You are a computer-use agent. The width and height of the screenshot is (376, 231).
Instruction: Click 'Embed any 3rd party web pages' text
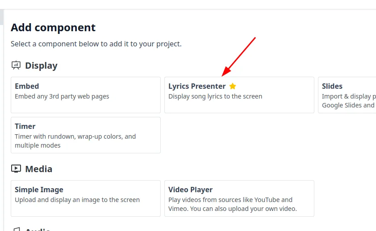click(x=62, y=96)
